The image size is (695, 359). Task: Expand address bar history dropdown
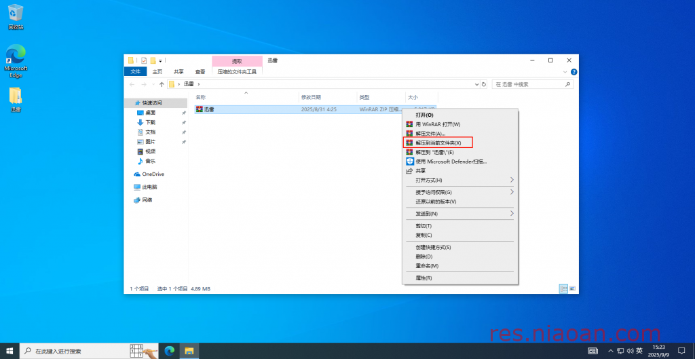point(476,84)
